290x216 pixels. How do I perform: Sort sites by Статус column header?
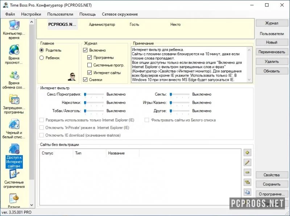[56, 153]
